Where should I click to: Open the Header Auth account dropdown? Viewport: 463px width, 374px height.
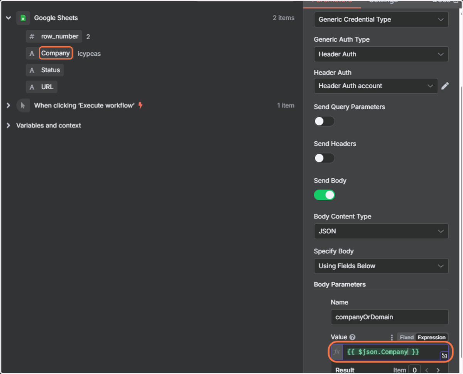[376, 86]
